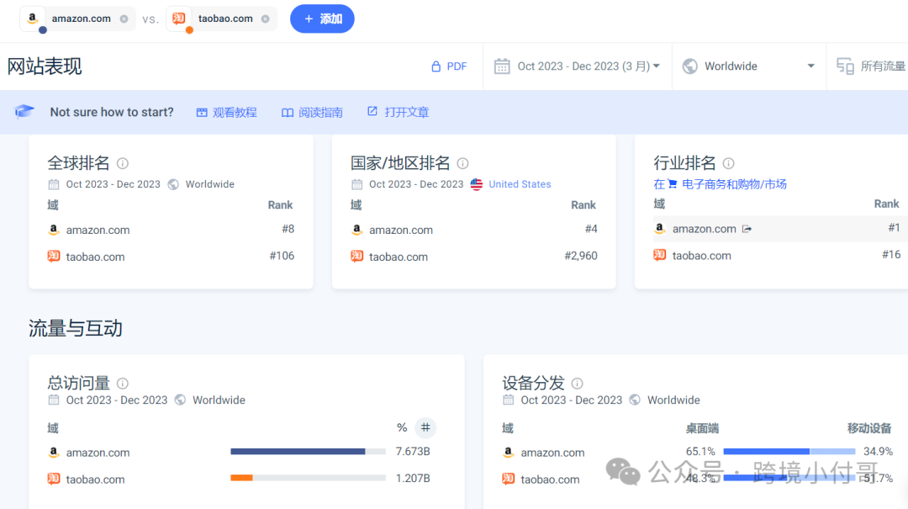Switch 总访问量 to percent view
The height and width of the screenshot is (509, 908).
tap(402, 428)
